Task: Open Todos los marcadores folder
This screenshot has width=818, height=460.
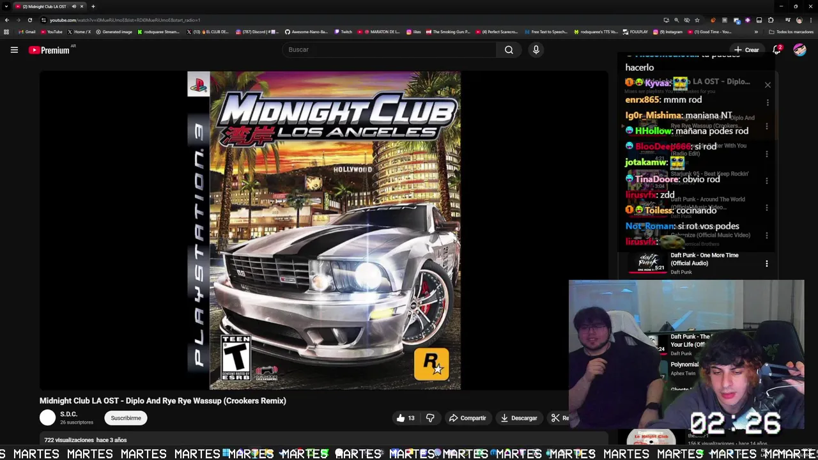Action: 791,32
